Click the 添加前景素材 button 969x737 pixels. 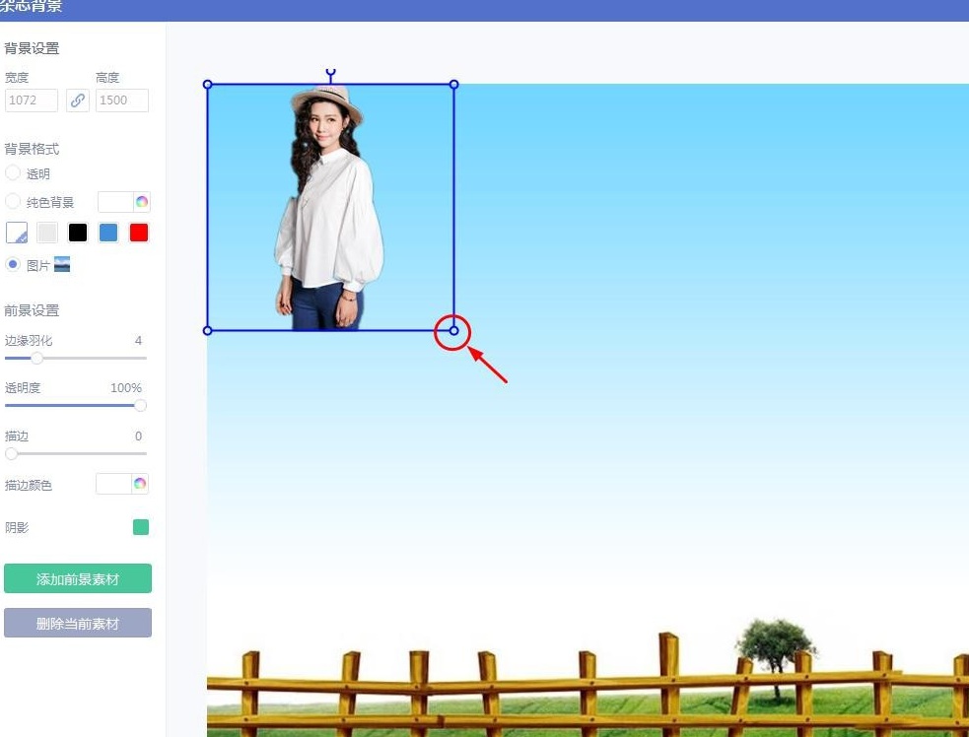point(78,579)
